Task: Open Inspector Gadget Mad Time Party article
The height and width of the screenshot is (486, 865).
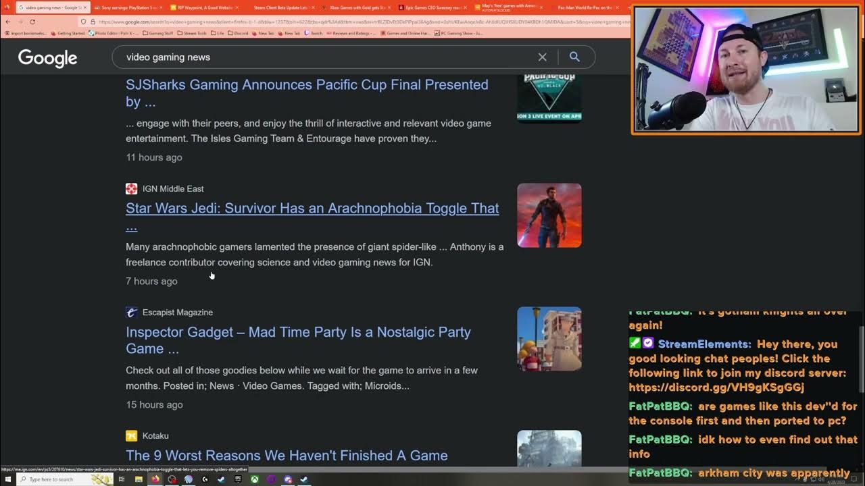Action: pyautogui.click(x=298, y=340)
